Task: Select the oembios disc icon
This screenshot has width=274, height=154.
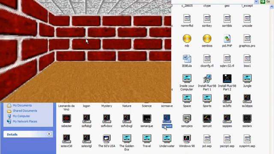Action: (207, 38)
